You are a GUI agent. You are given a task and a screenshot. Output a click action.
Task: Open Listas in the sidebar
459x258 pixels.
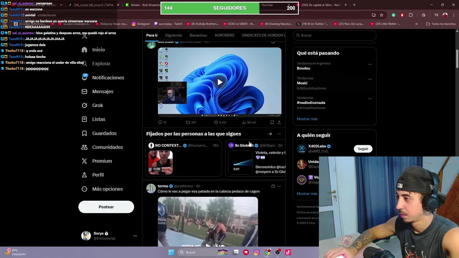[x=93, y=119]
